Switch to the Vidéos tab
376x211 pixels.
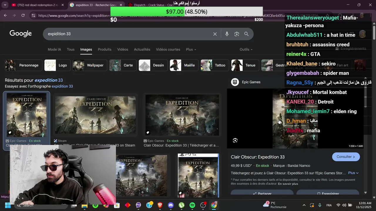[x=122, y=49]
